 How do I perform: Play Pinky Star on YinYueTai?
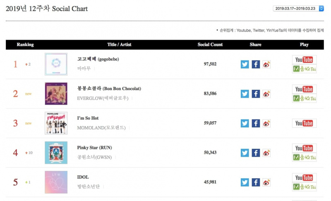[304, 157]
